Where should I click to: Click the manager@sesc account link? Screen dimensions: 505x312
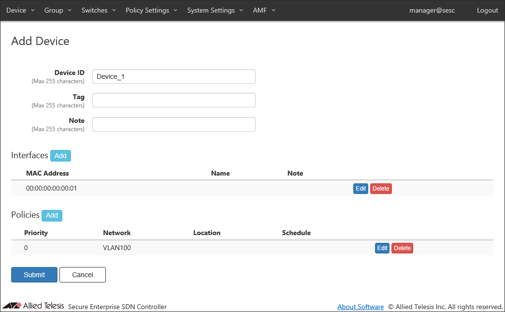pyautogui.click(x=432, y=10)
